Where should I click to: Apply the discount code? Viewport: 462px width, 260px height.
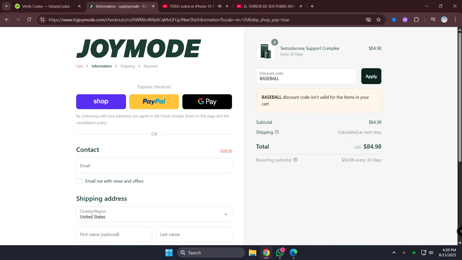[371, 76]
